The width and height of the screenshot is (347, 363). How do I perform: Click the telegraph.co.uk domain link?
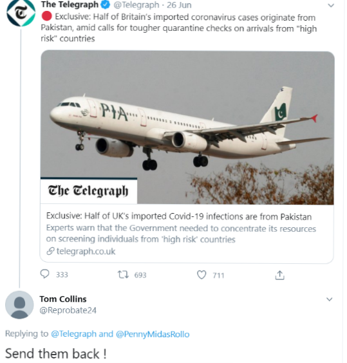point(86,251)
